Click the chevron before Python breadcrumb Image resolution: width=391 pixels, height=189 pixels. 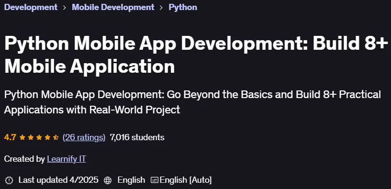pos(161,8)
